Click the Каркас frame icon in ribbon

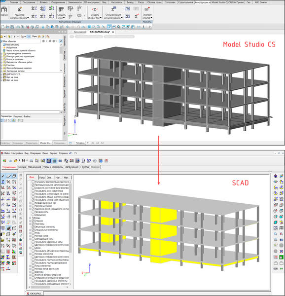click(4, 9)
